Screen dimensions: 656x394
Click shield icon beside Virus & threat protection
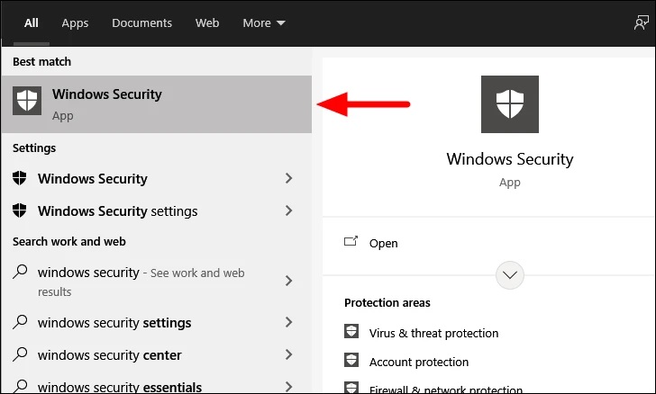351,331
